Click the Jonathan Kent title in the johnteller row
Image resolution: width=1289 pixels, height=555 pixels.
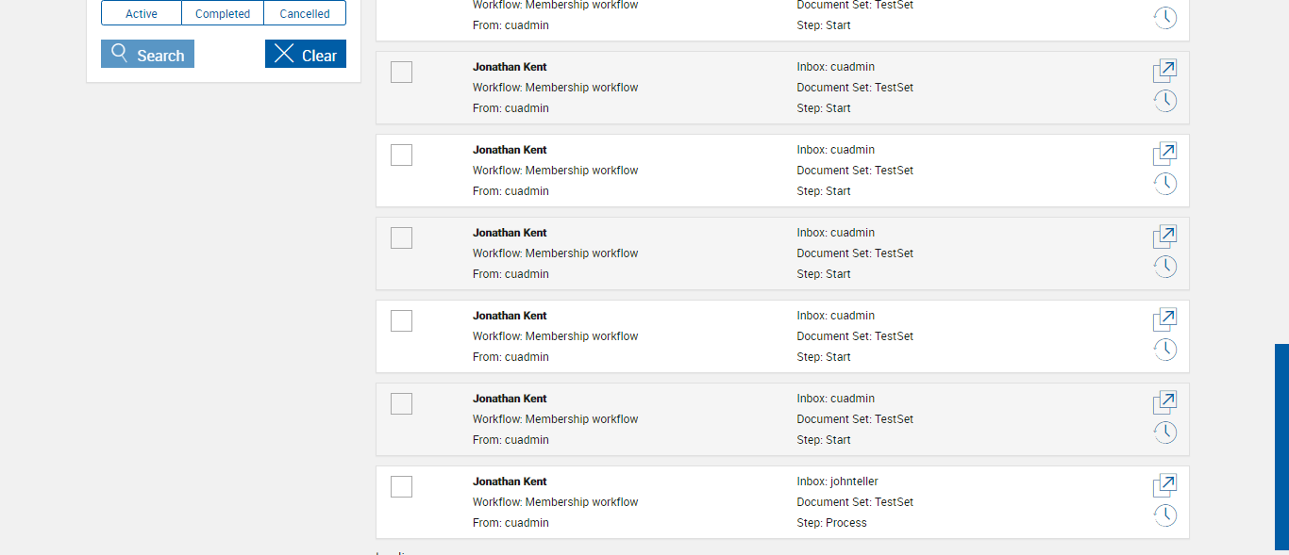pyautogui.click(x=510, y=482)
